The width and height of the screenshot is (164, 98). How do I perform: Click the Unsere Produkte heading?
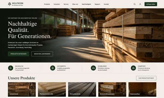coord(21,78)
